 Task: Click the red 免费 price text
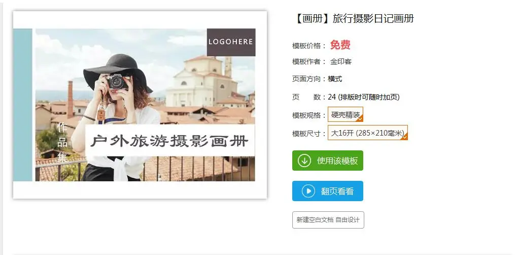point(340,45)
